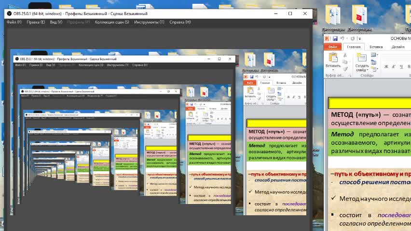Click the МЕТОД («путь») heading text

(356, 115)
